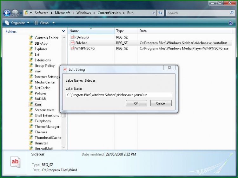Select the Extensions folder

[x=43, y=60]
